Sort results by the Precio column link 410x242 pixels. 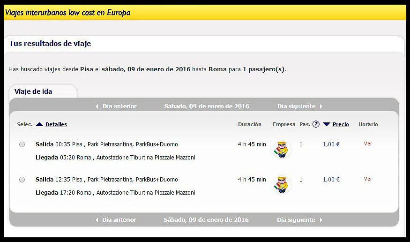point(341,124)
